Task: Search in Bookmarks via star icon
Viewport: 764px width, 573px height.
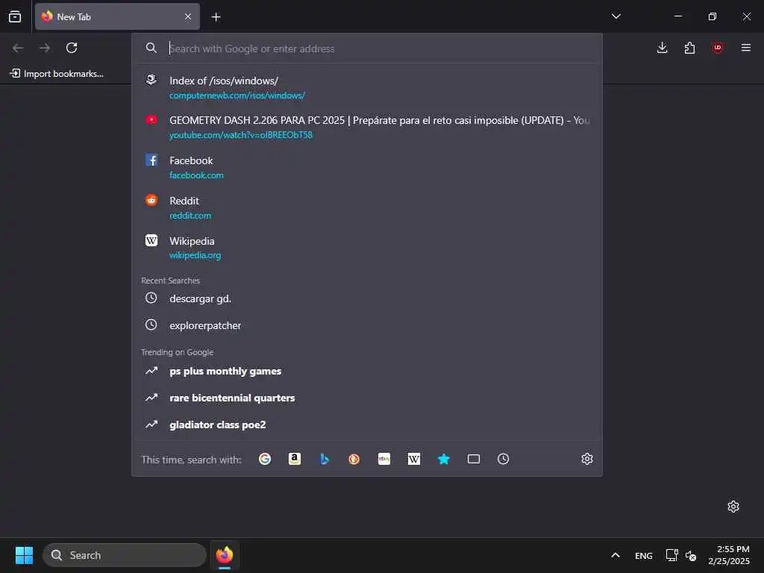Action: tap(443, 459)
